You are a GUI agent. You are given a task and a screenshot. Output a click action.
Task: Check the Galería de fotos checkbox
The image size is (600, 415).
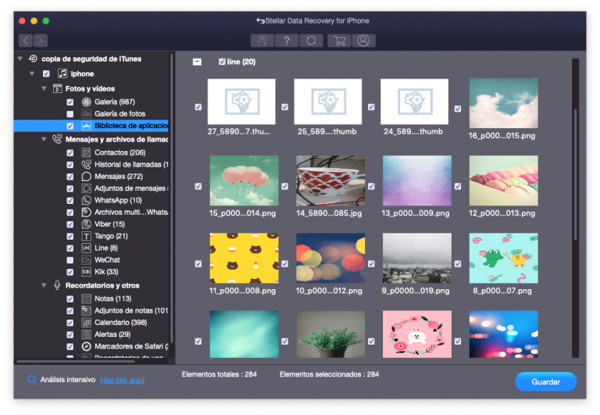tap(70, 114)
